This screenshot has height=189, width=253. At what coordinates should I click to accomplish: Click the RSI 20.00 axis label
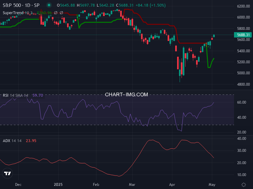[242, 132]
